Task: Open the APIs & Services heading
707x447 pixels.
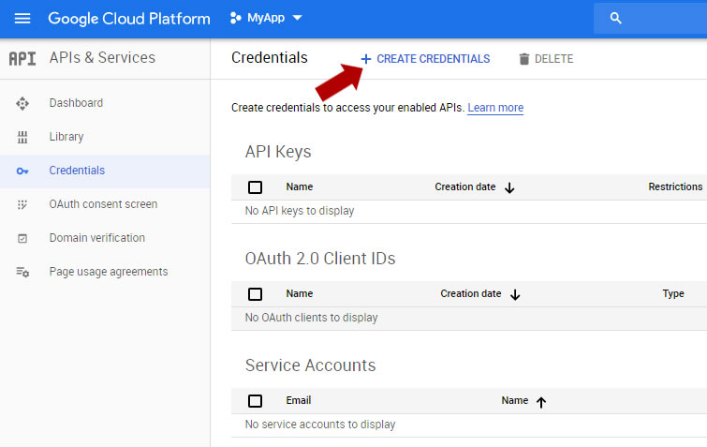Action: pos(102,58)
